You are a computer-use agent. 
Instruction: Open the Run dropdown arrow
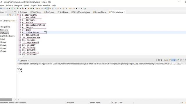tap(15, 8)
